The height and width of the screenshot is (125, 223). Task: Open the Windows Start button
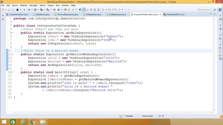click(x=4, y=122)
